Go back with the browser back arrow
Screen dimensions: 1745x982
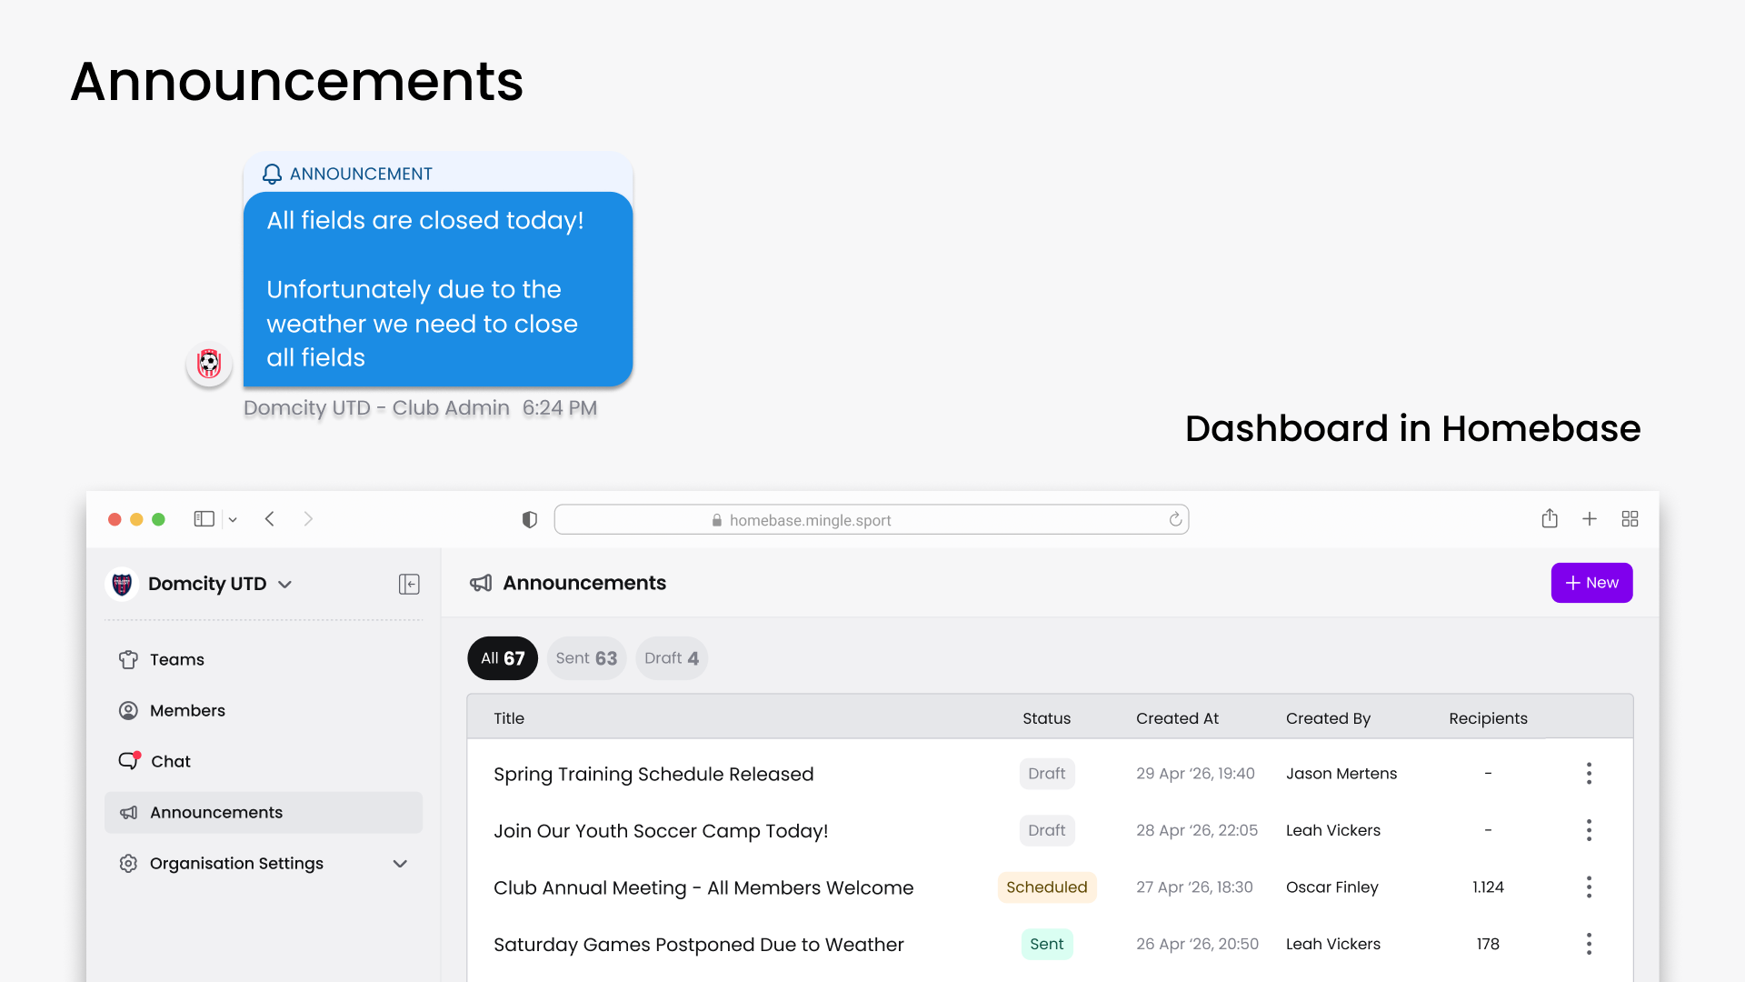point(270,519)
